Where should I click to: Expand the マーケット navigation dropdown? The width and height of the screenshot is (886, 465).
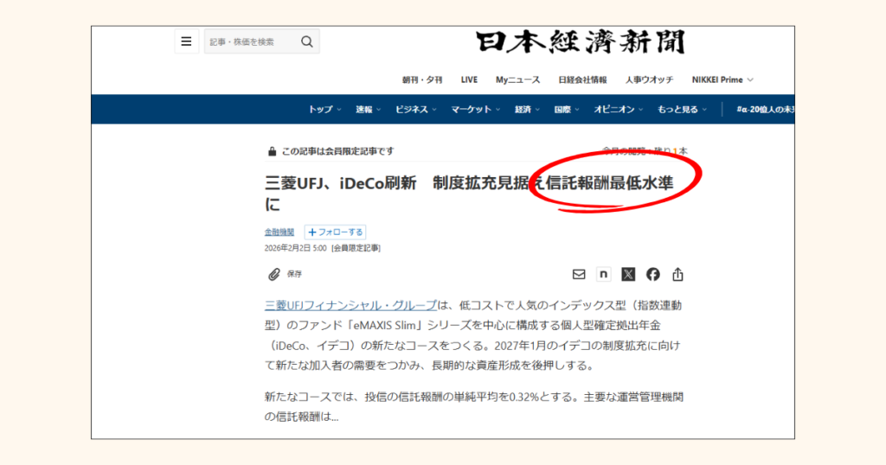(x=475, y=109)
